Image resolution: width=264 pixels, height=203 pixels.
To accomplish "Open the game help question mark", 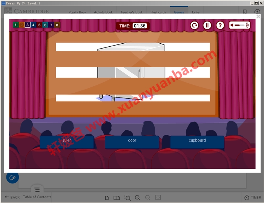I will [x=220, y=26].
